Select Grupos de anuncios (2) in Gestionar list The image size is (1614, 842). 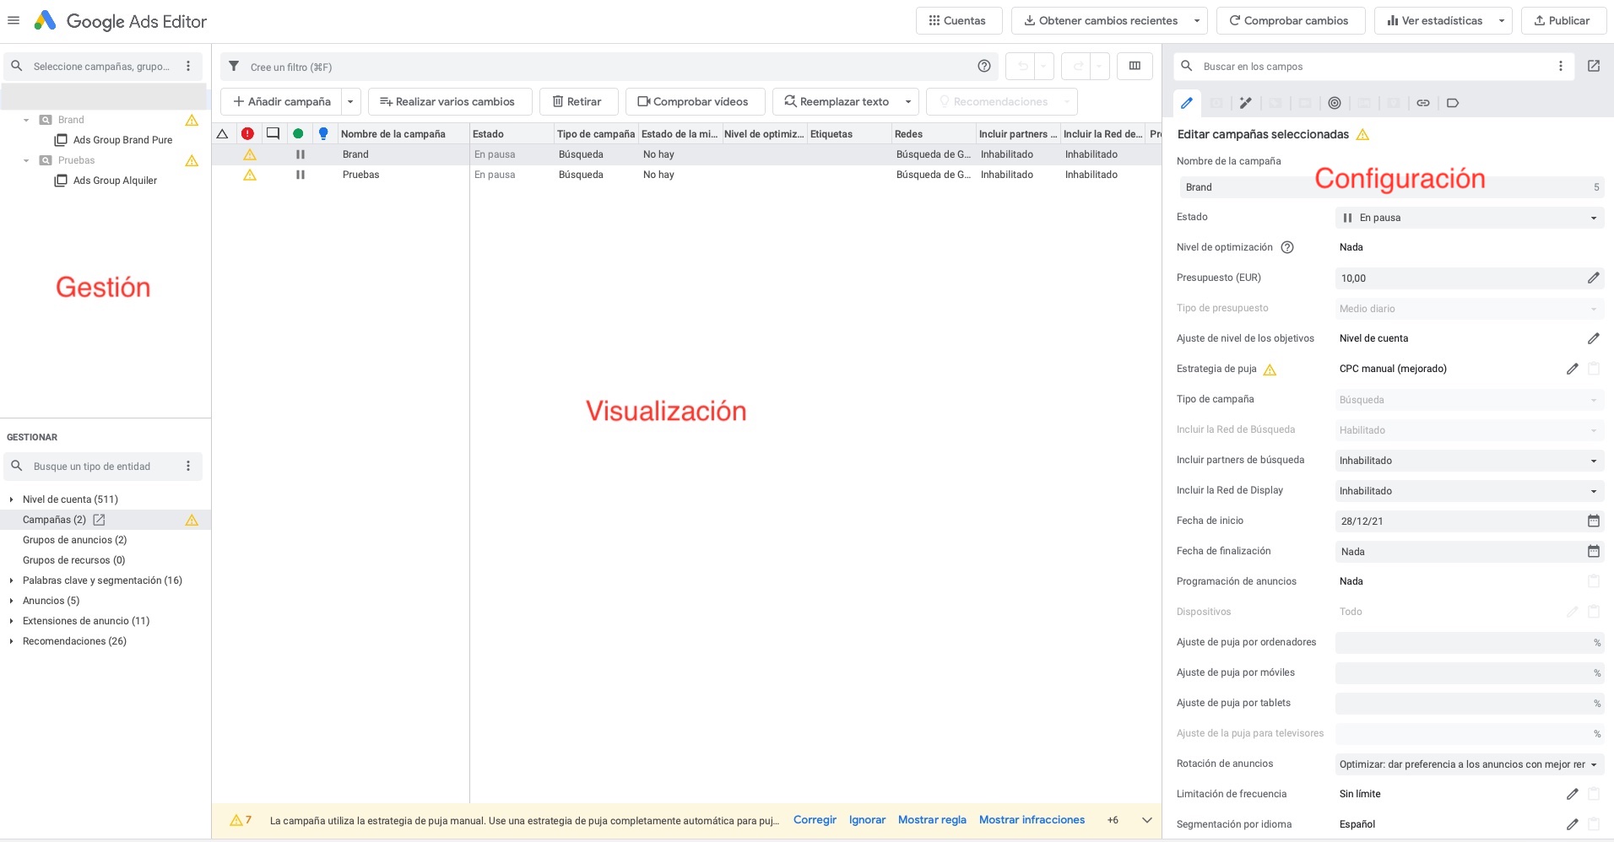coord(74,540)
